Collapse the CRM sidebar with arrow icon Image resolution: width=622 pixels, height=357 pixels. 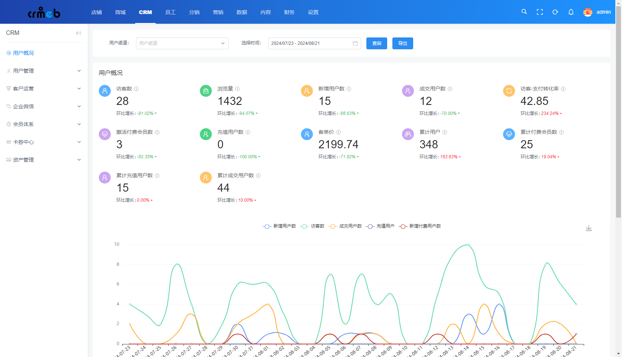pos(78,33)
